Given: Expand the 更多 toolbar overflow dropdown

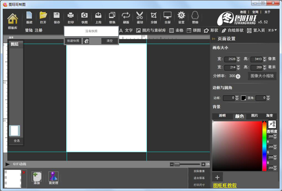Looking at the screenshot, I should coord(272,31).
